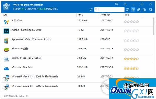Image resolution: width=156 pixels, height=99 pixels.
Task: Select the Intel(R) Processor Graphics icon
Action: click(x=6, y=59)
